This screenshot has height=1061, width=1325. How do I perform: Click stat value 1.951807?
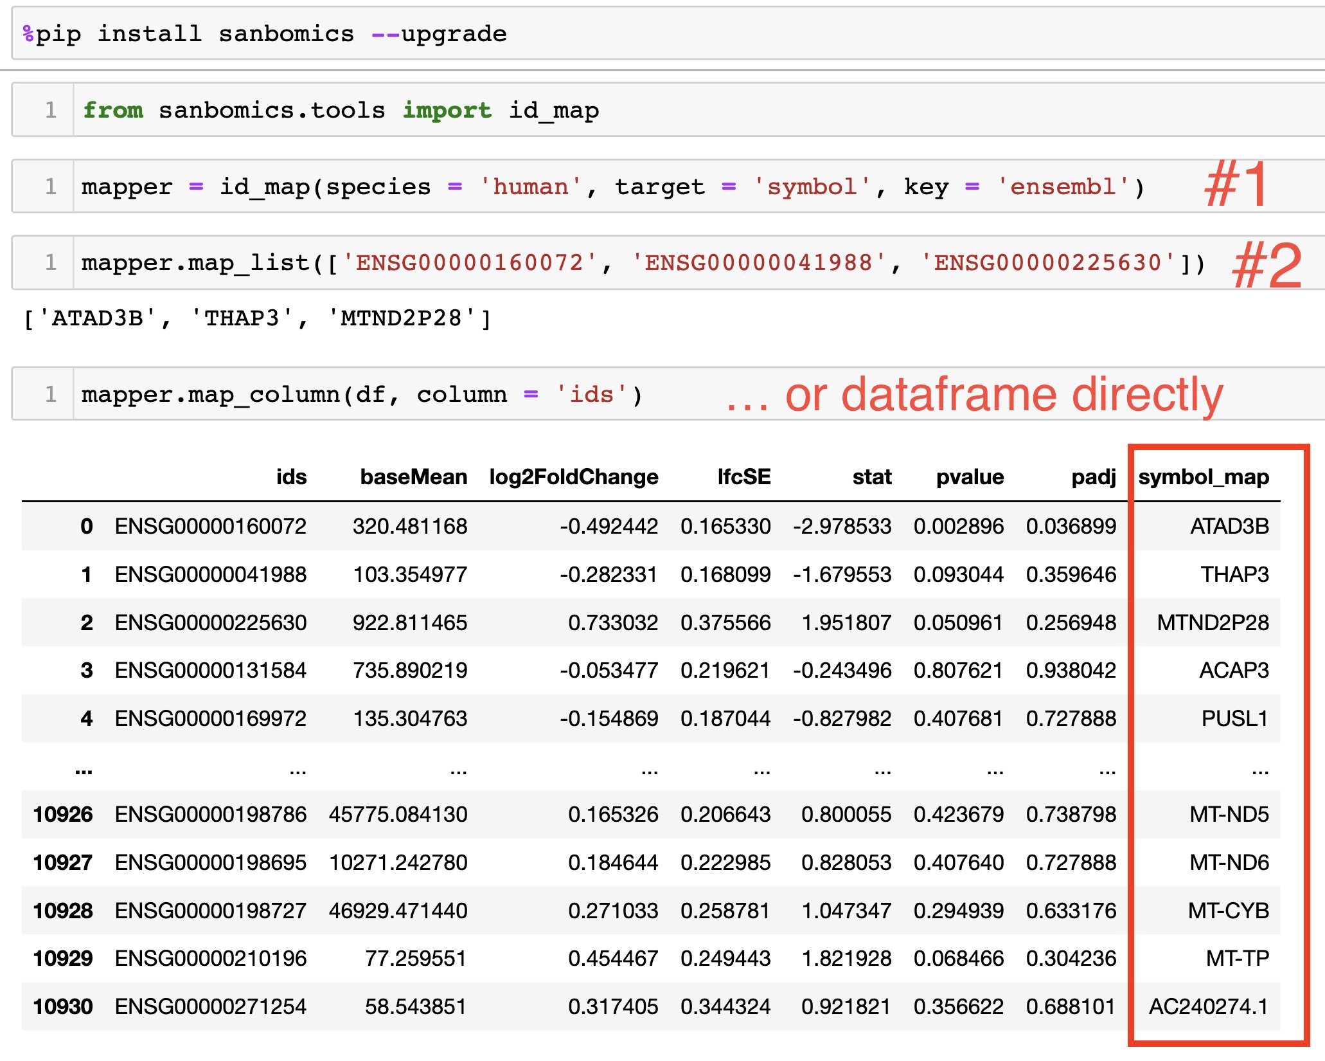click(846, 622)
